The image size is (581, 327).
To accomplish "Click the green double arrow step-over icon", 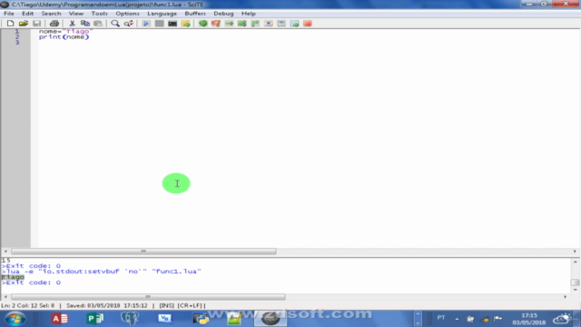I will pos(242,24).
